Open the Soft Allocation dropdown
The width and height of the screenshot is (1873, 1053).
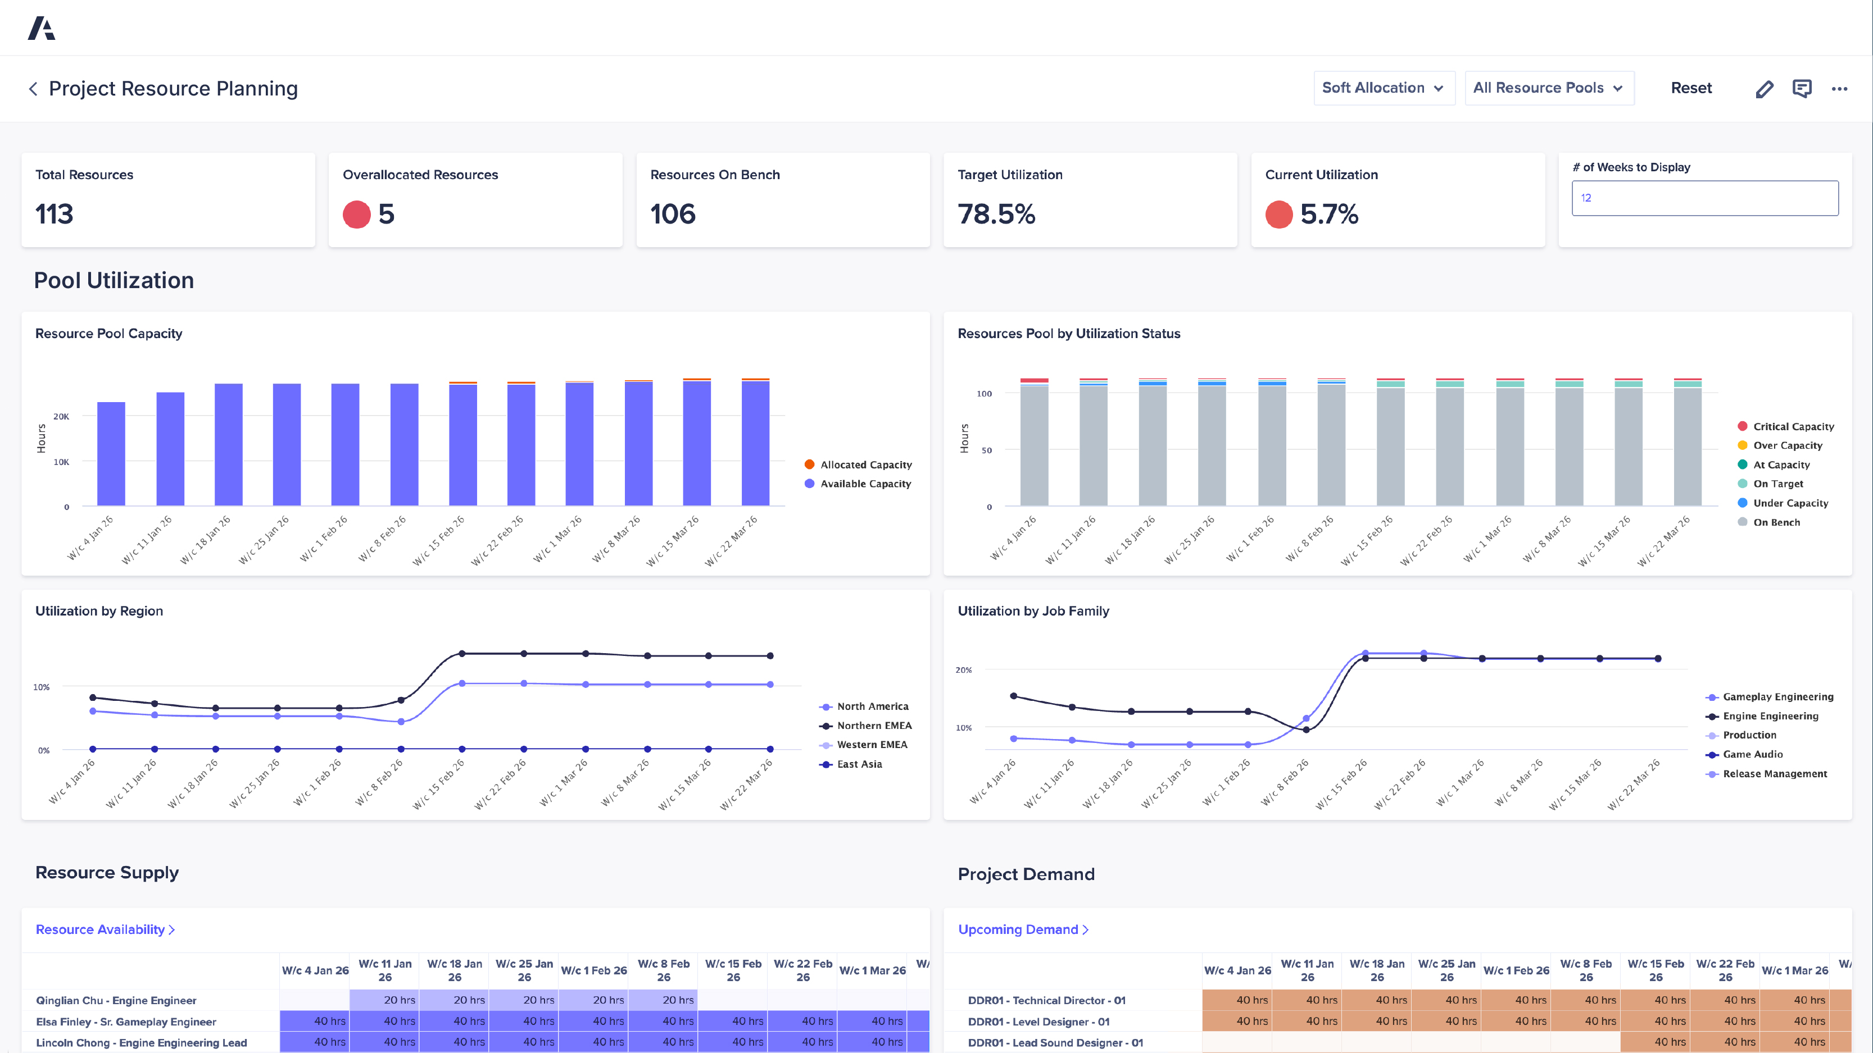click(x=1384, y=88)
